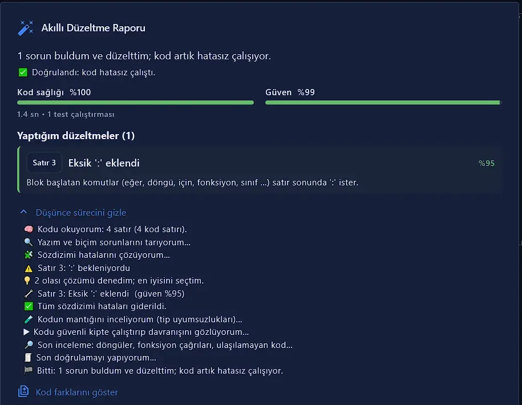Viewport: 522px width, 405px height.
Task: Click the magnifier icon beside 'Yazım ve biçim'
Action: (x=29, y=242)
